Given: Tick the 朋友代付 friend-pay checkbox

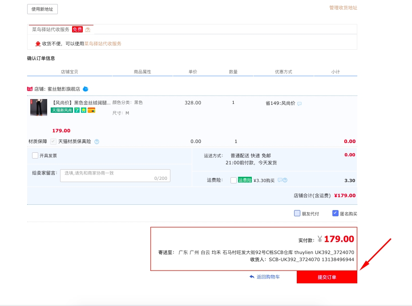Looking at the screenshot, I should pos(297,213).
